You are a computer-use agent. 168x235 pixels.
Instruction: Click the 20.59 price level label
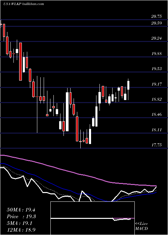[x=157, y=23]
